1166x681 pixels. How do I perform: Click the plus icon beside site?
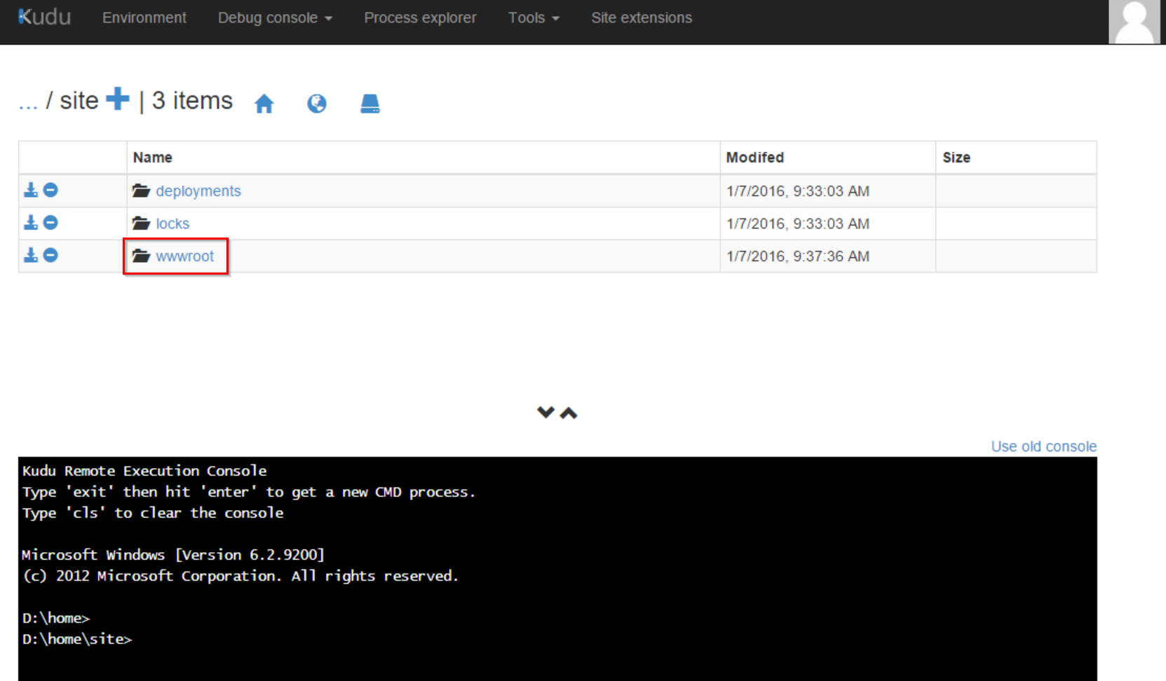coord(118,99)
